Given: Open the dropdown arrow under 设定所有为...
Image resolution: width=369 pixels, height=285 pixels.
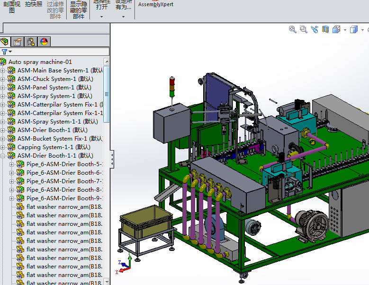Looking at the screenshot, I should pos(123,17).
